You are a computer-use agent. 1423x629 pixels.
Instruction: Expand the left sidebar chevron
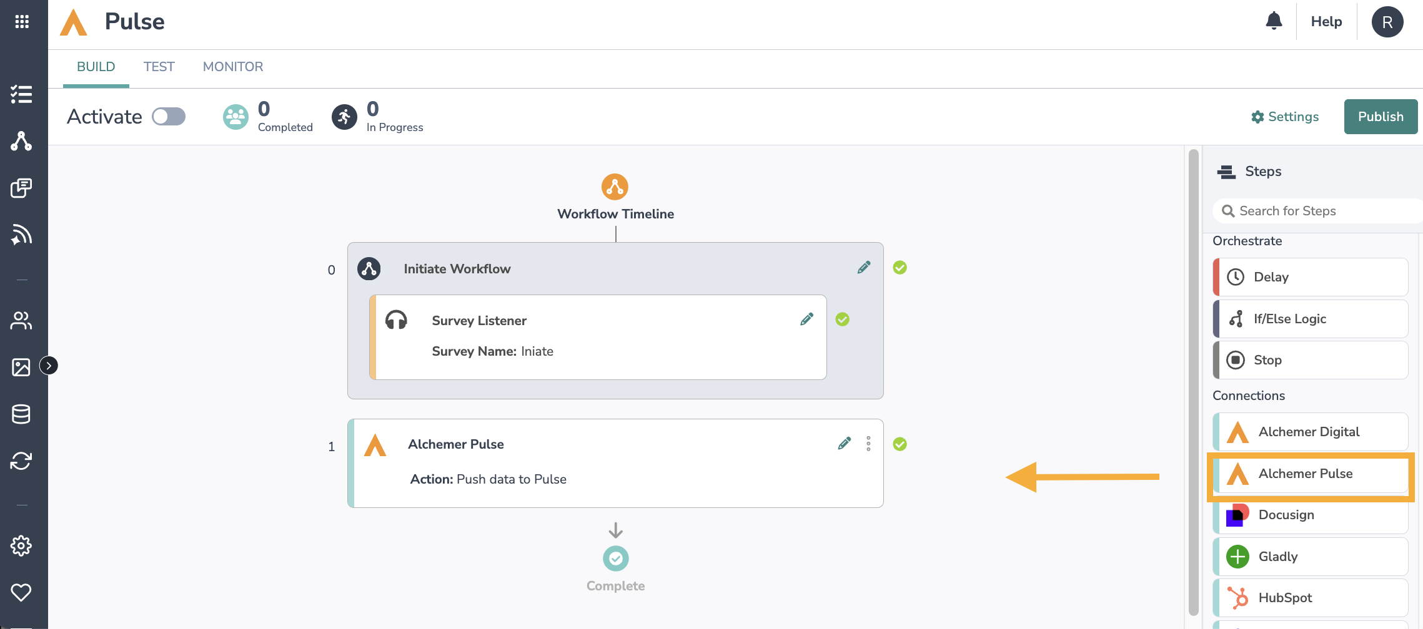(49, 366)
